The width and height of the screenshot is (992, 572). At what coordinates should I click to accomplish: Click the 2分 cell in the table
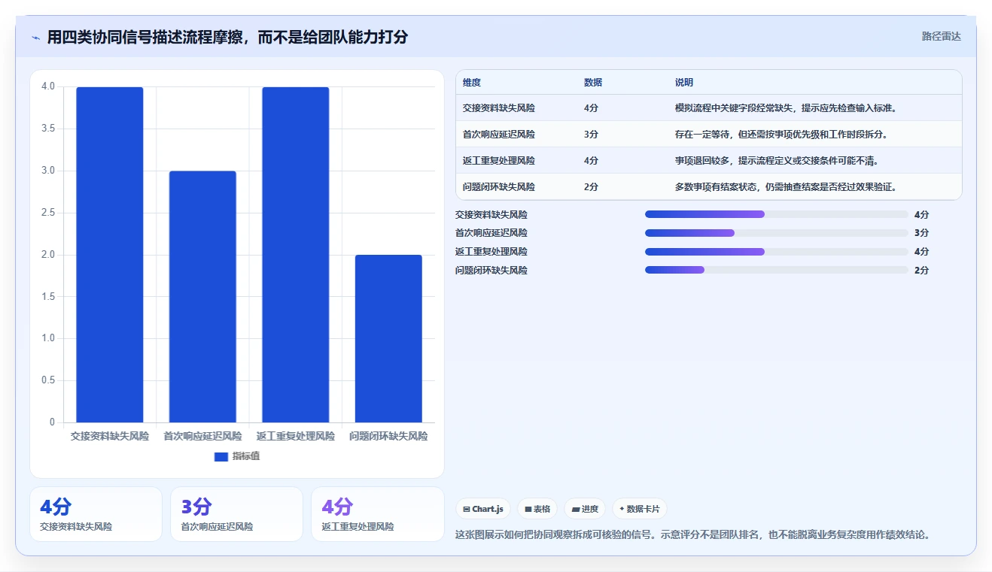[x=592, y=187]
